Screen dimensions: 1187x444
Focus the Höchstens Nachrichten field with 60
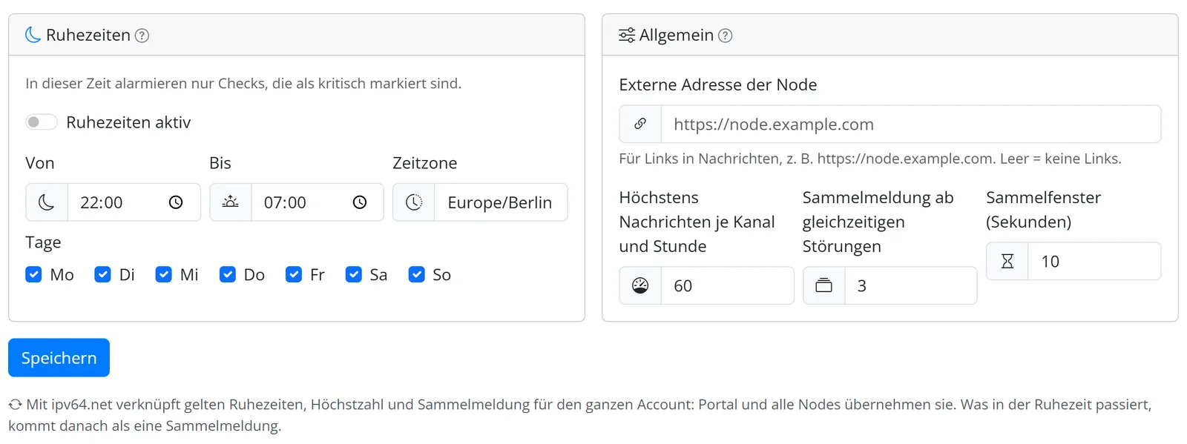pyautogui.click(x=727, y=285)
